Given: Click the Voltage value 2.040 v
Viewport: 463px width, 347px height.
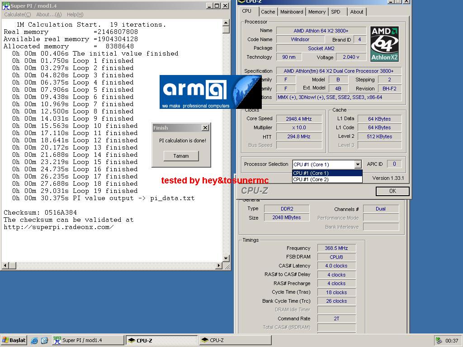Looking at the screenshot, I should click(351, 57).
